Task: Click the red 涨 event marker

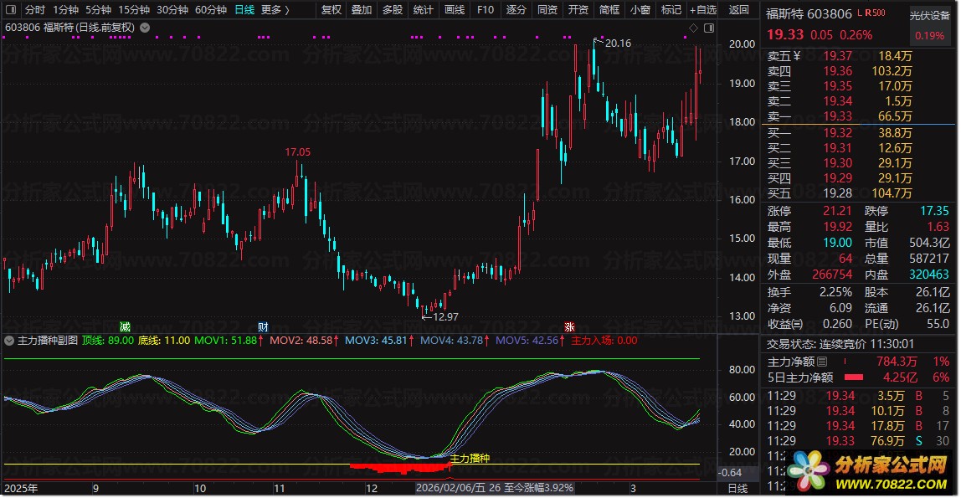Action: click(569, 326)
